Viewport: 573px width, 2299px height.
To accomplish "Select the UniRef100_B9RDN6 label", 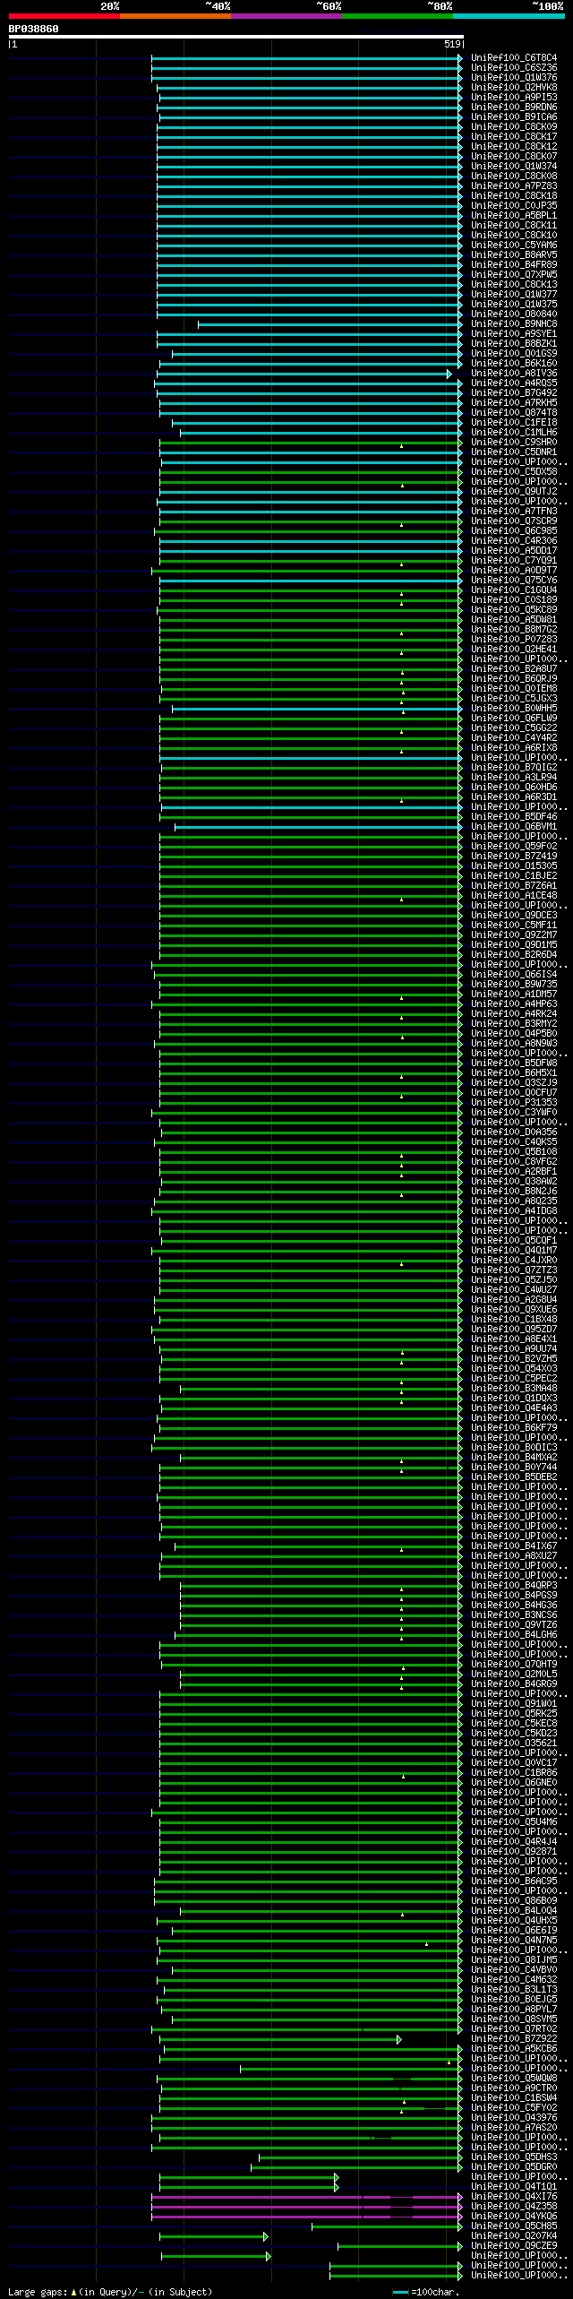I will pos(514,108).
